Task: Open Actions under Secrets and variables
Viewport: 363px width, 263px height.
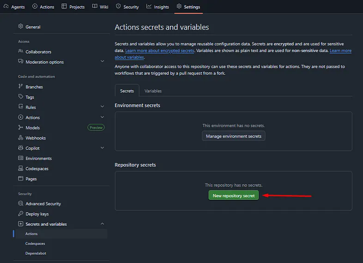Action: [31, 234]
